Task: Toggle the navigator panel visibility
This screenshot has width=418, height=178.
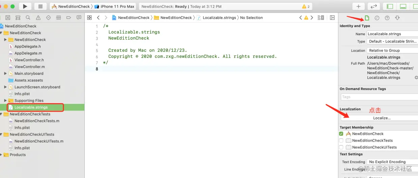Action: pos(390,6)
